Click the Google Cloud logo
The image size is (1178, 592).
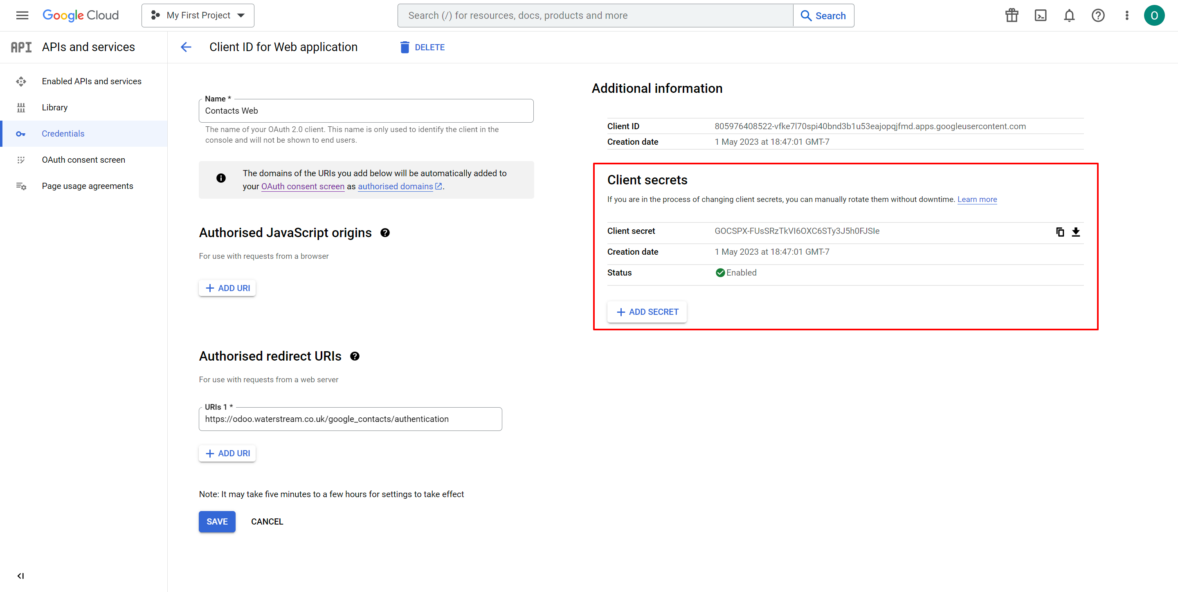81,16
